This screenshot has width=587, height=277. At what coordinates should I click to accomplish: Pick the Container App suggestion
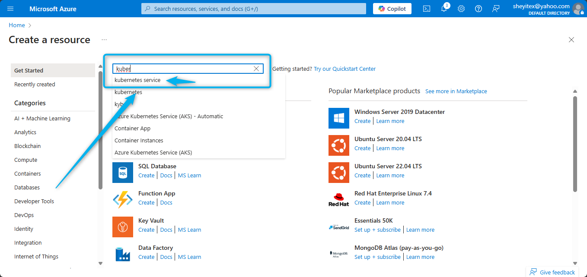pos(133,128)
